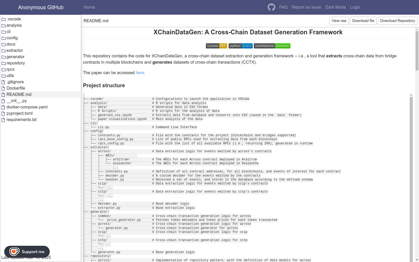Click the folder icon beside config
The image size is (419, 262).
4,38
